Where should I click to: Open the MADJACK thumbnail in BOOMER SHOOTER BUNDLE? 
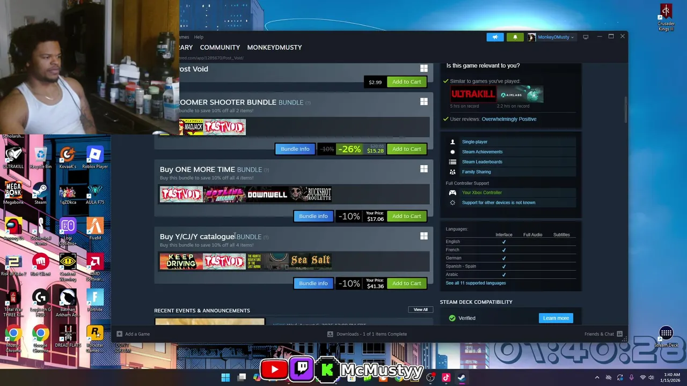[x=192, y=127]
